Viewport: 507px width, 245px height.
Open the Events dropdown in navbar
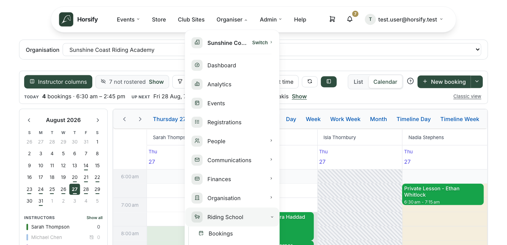[x=128, y=20]
